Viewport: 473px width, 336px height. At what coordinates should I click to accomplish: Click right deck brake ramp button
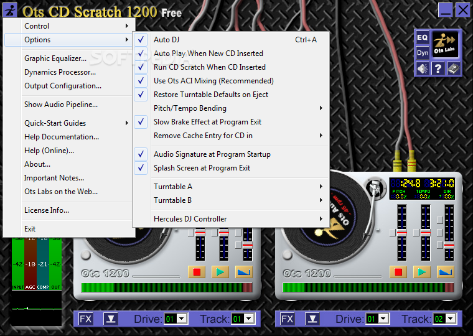coord(445,272)
